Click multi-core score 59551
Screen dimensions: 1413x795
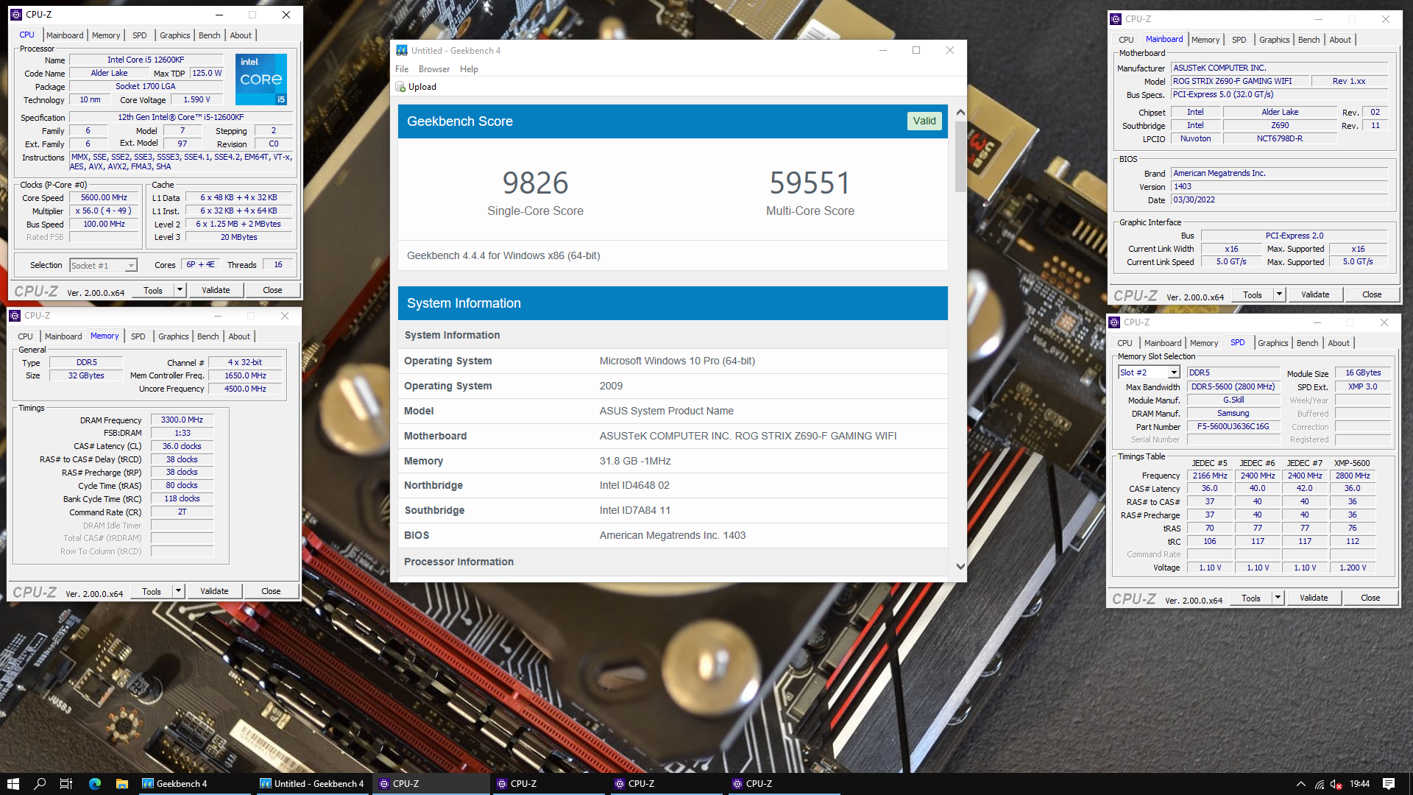tap(810, 183)
